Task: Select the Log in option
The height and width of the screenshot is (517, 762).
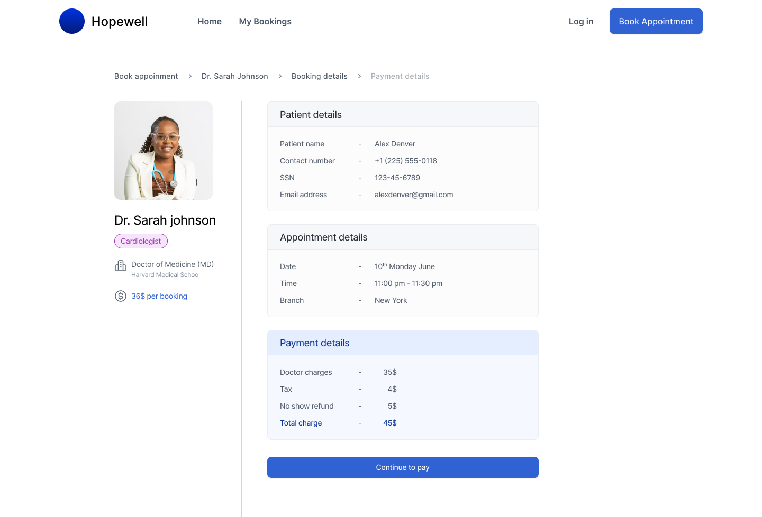Action: (x=580, y=21)
